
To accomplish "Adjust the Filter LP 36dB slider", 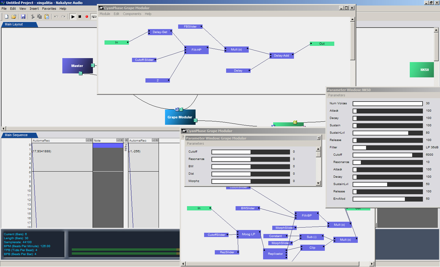I will coord(388,148).
